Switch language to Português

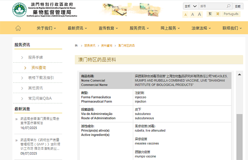tap(231, 14)
